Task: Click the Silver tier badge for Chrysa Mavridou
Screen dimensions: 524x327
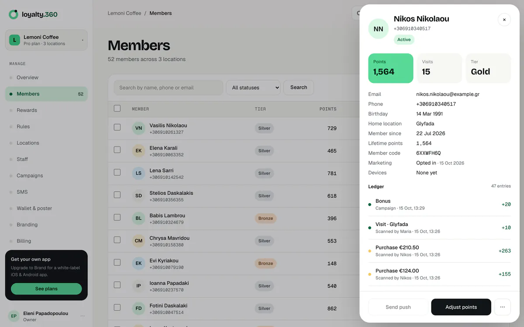Action: (x=264, y=241)
